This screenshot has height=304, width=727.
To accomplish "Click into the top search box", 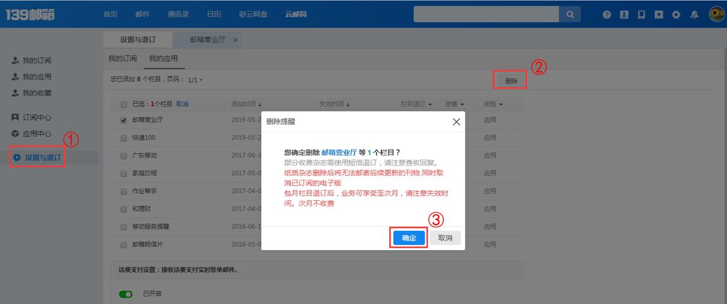I will click(x=486, y=15).
